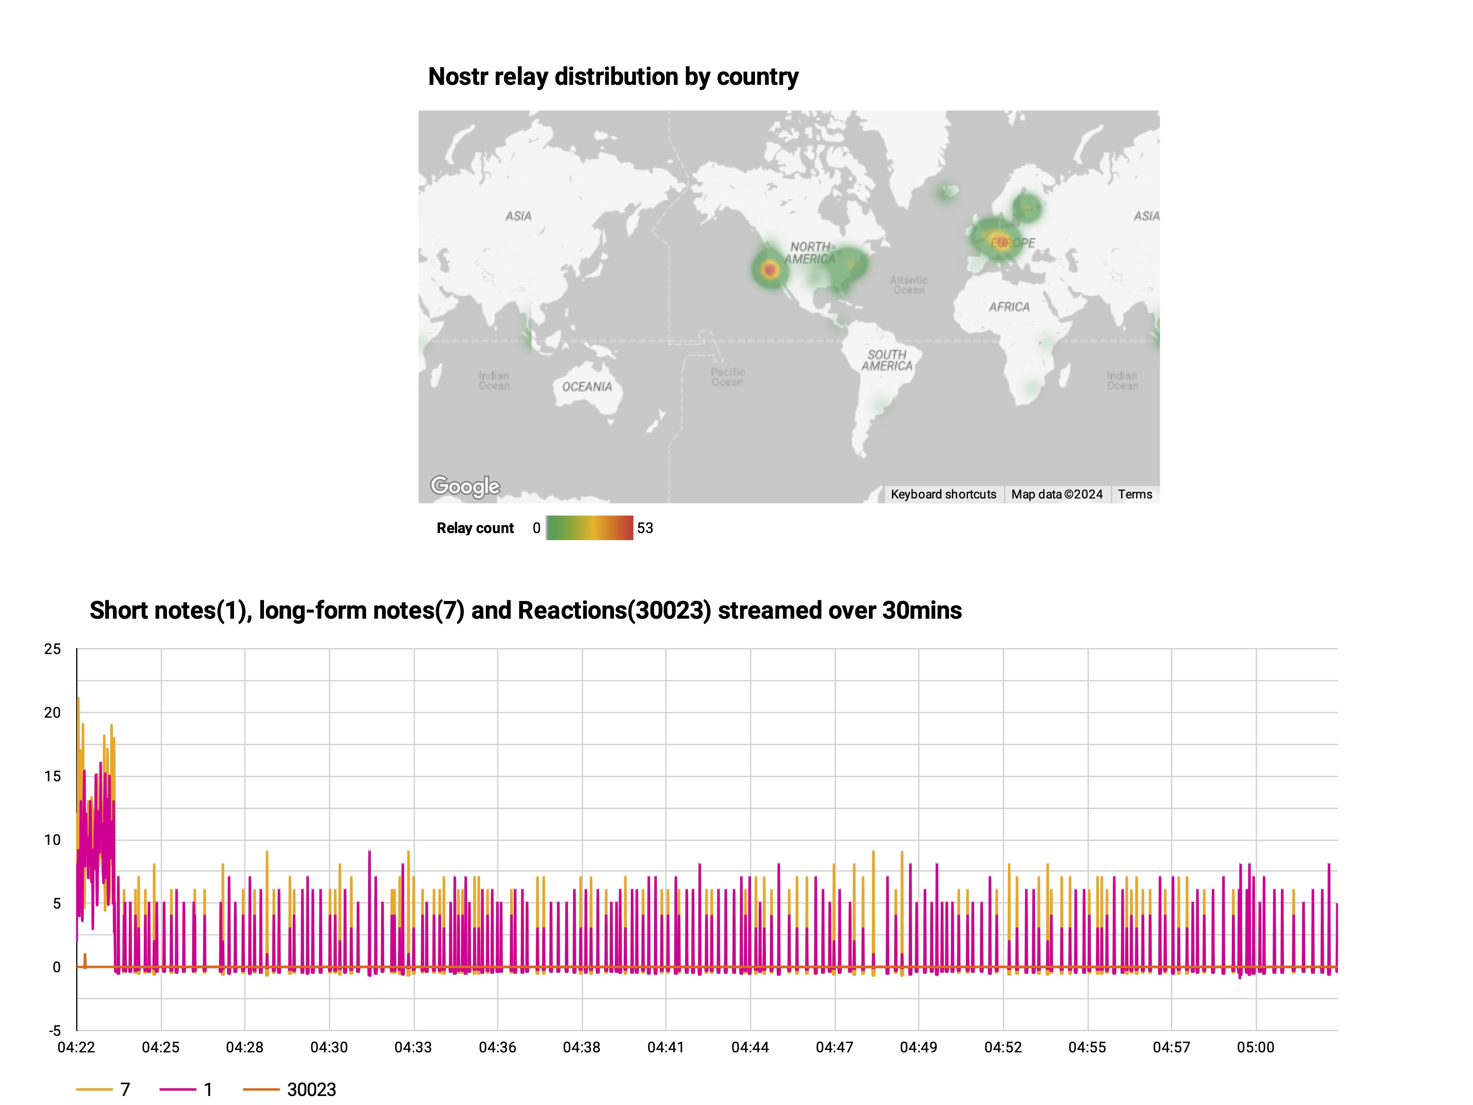Click the Google logo on map

(x=465, y=486)
